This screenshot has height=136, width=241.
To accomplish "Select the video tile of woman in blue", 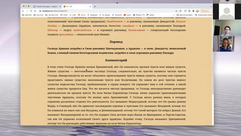I will pos(224,44).
